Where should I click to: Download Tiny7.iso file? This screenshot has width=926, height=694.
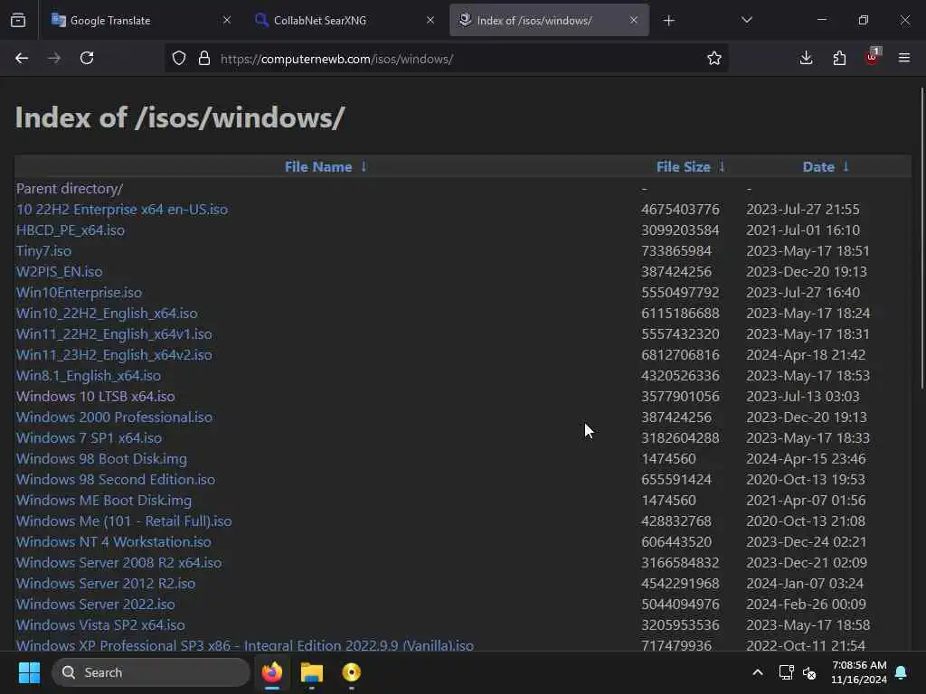pos(43,251)
